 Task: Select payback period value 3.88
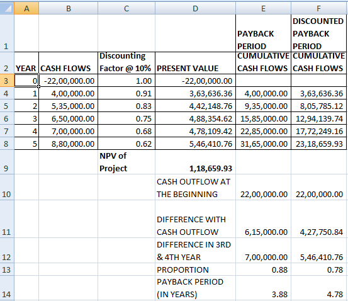(x=263, y=288)
